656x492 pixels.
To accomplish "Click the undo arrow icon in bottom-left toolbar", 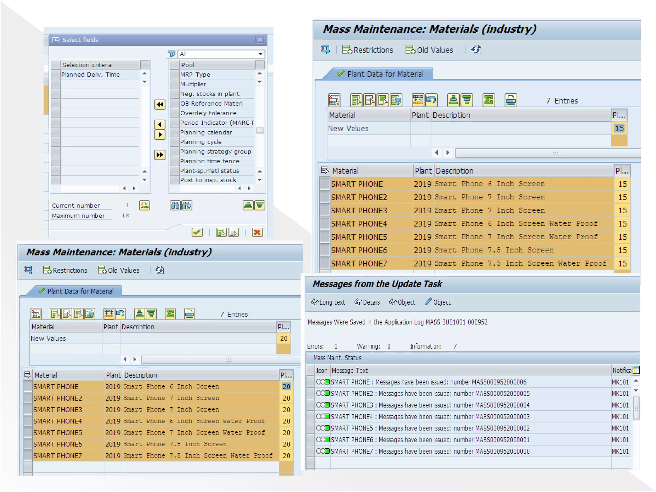I will [x=120, y=314].
